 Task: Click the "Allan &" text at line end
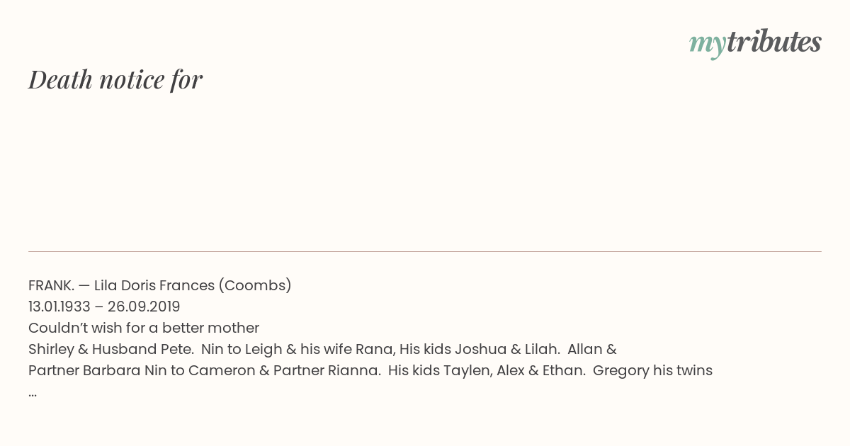point(592,349)
